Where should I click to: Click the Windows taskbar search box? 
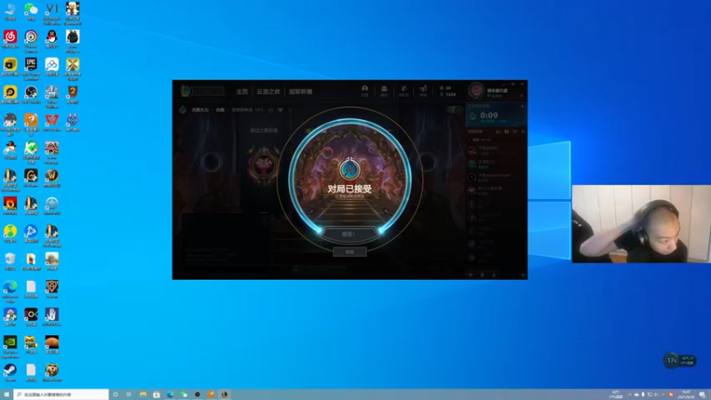(61, 395)
